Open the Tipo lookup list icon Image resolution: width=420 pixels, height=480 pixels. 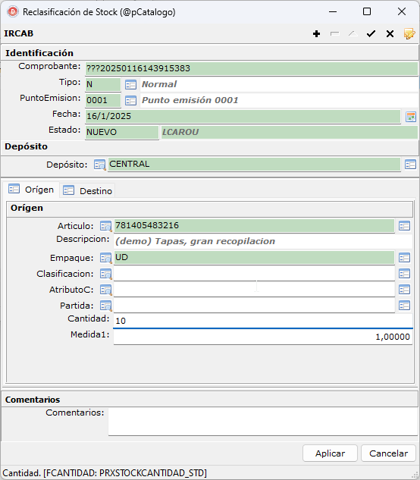click(130, 84)
